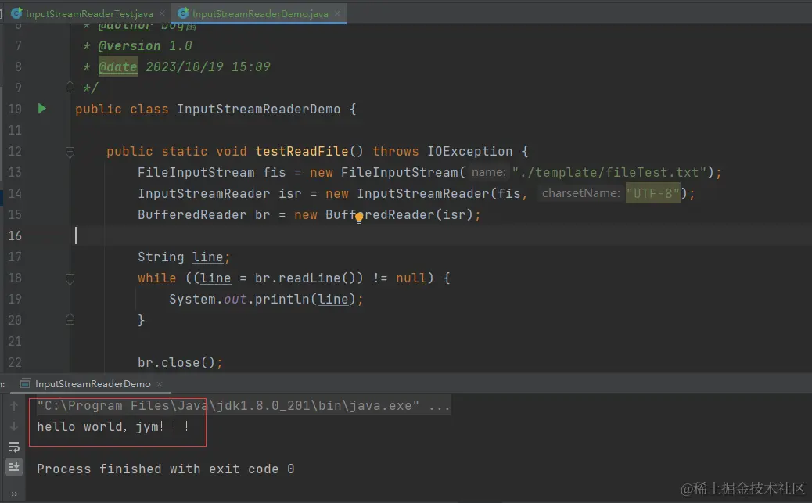This screenshot has width=812, height=503.
Task: Collapse the Javadoc comment fold marker at line 9
Action: (70, 88)
